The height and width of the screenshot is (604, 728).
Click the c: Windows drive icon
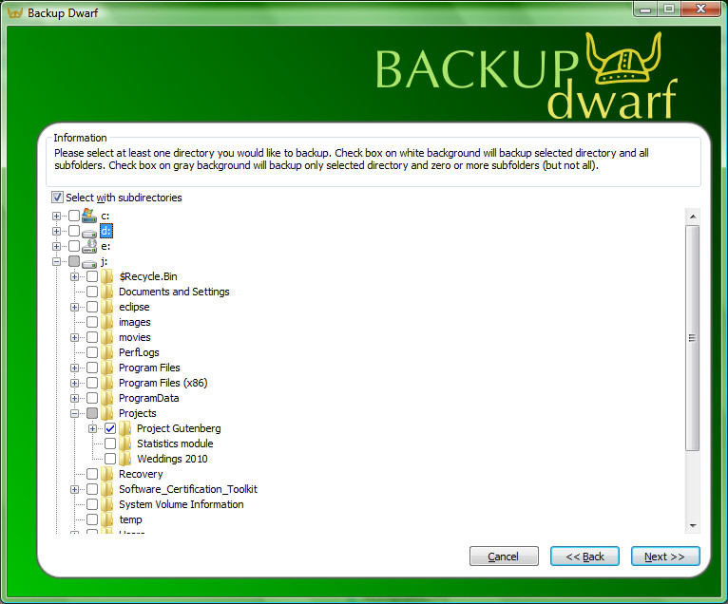tap(89, 216)
